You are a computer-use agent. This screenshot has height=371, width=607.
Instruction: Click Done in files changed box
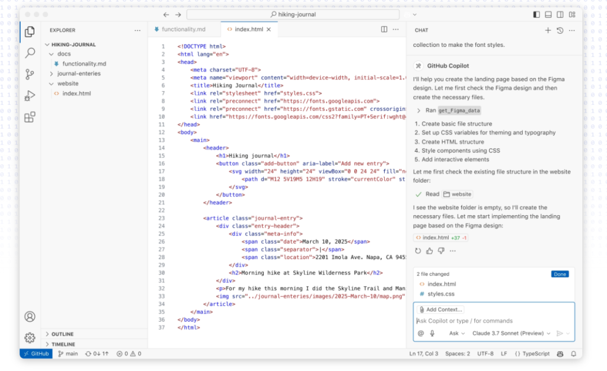coord(560,274)
